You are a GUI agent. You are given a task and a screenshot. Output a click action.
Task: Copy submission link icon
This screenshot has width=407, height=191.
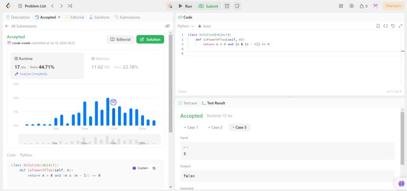click(167, 26)
